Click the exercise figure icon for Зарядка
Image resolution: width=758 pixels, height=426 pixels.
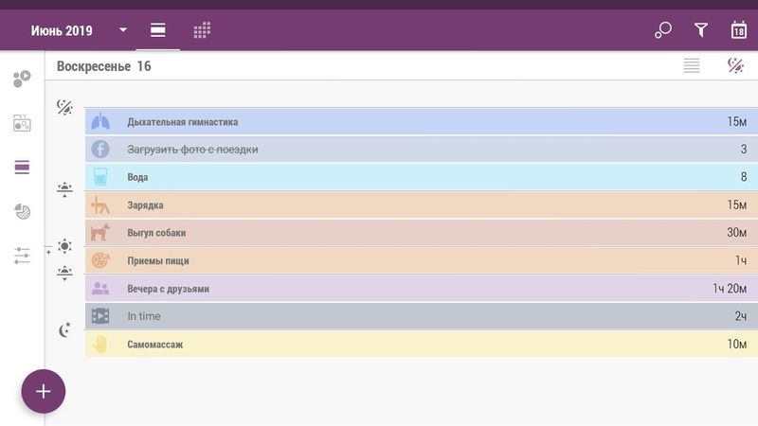[100, 204]
